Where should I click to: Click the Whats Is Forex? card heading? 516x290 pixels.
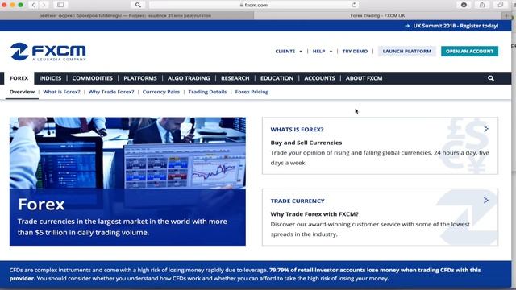click(x=297, y=130)
